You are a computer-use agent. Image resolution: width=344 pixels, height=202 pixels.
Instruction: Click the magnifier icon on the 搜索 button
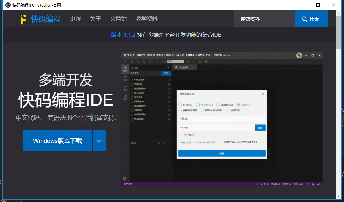tap(304, 19)
